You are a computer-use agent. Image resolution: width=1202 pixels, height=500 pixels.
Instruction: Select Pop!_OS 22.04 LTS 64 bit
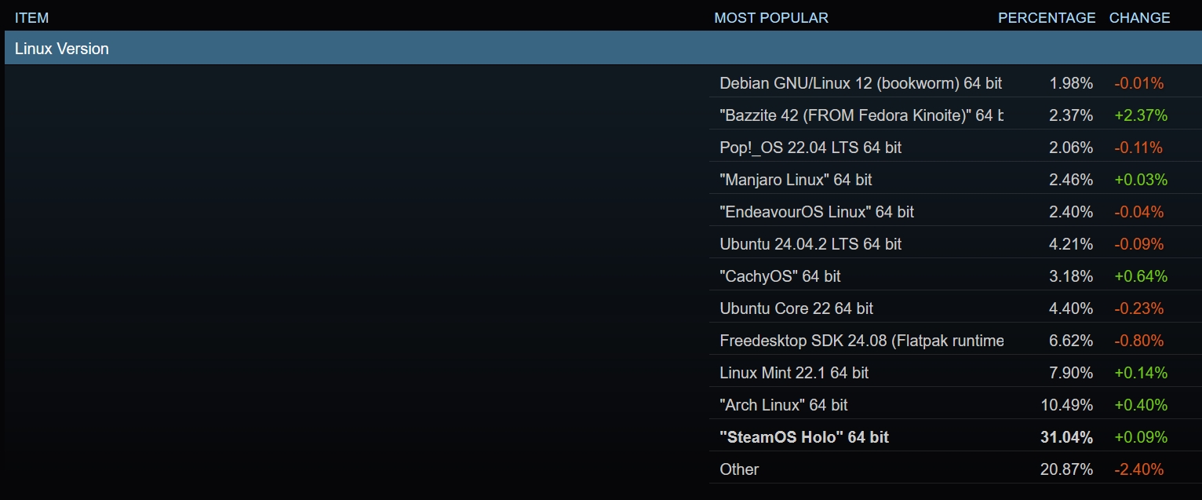click(x=810, y=148)
